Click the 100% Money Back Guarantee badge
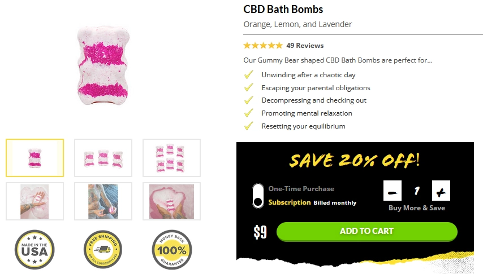 click(172, 250)
